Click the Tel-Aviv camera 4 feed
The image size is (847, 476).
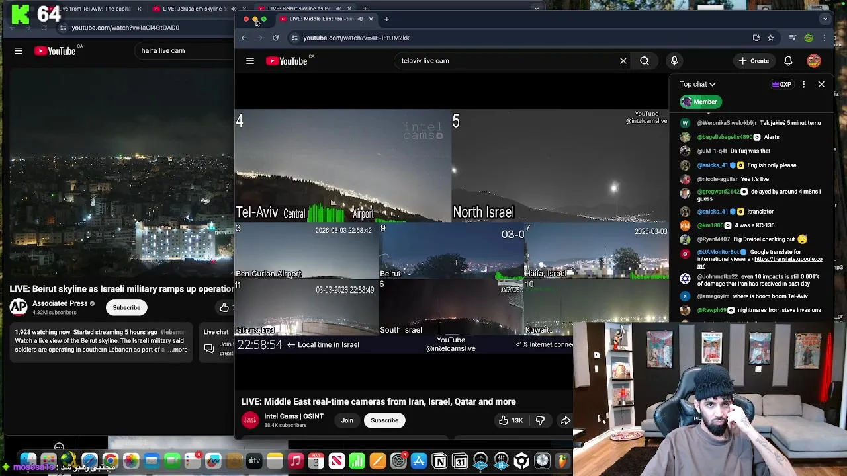coord(343,166)
